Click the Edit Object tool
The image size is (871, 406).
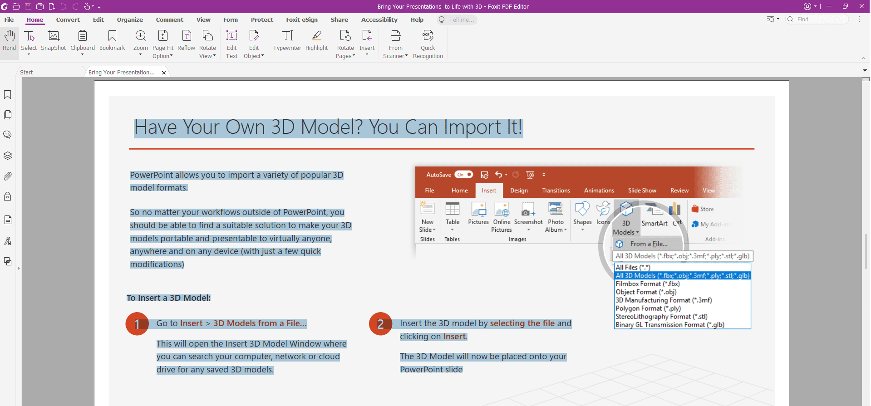tap(254, 44)
